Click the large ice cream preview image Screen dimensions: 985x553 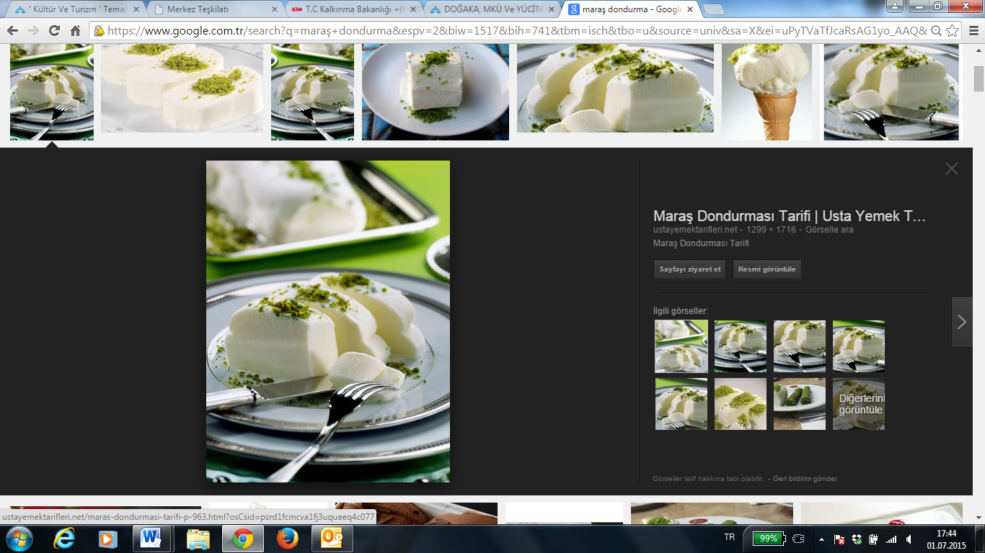click(328, 321)
